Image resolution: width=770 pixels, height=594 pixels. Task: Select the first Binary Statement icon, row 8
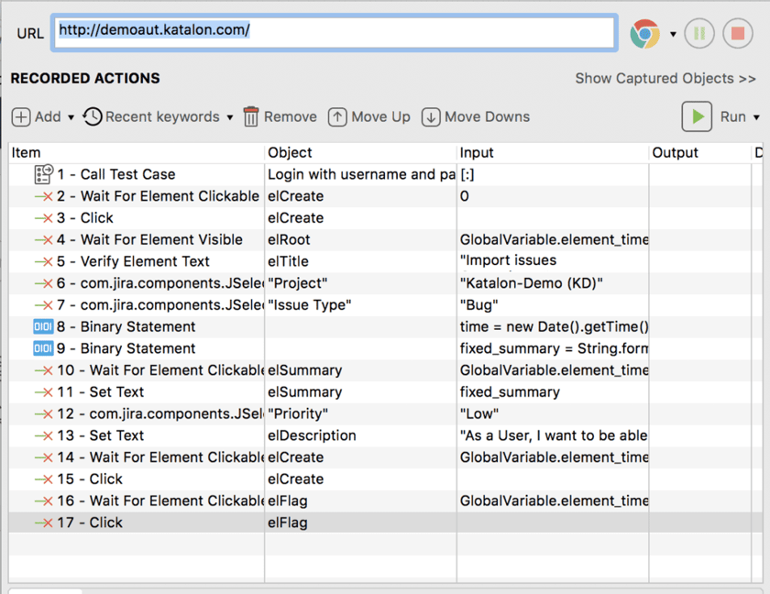(x=43, y=326)
